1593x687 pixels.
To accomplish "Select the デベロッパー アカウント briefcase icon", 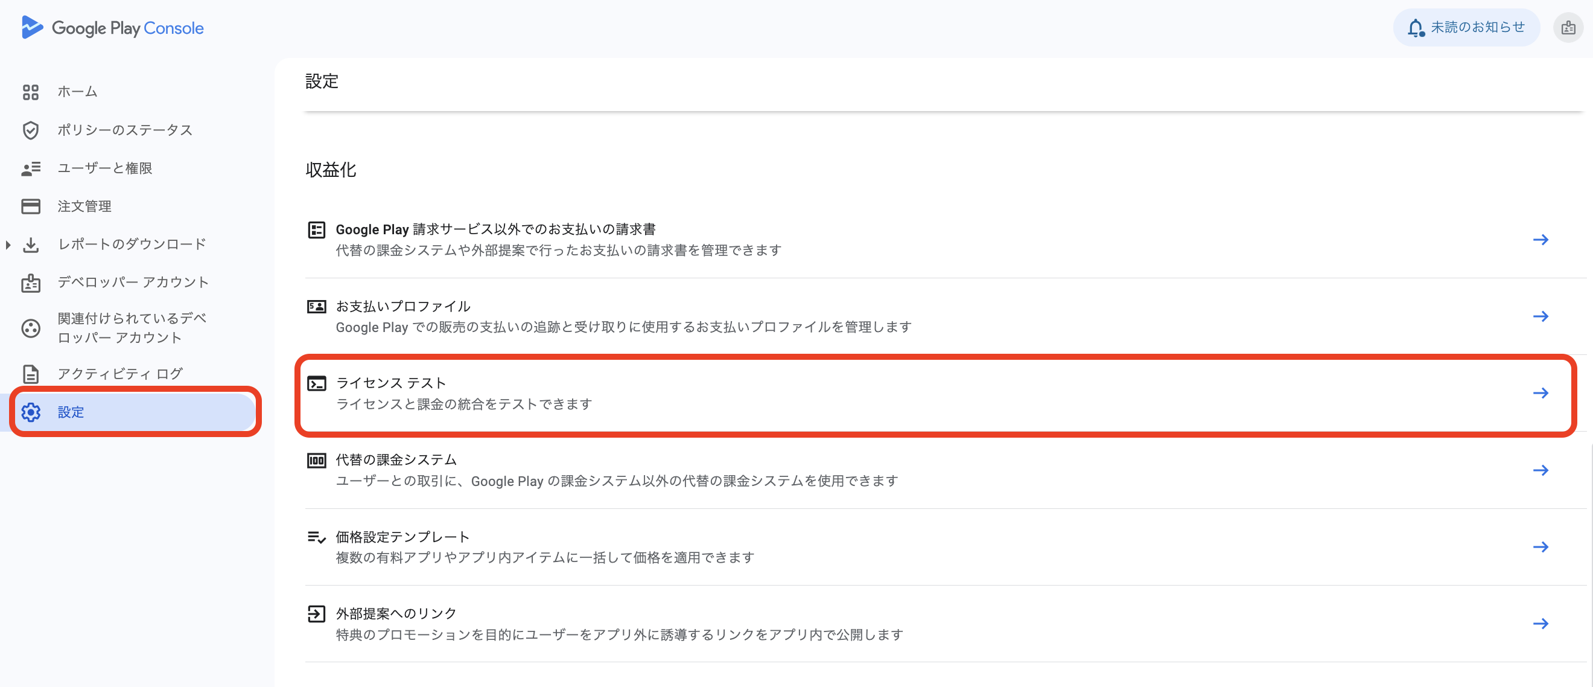I will click(x=31, y=283).
